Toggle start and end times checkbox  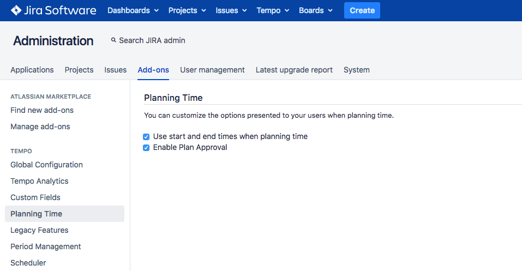[x=146, y=137]
